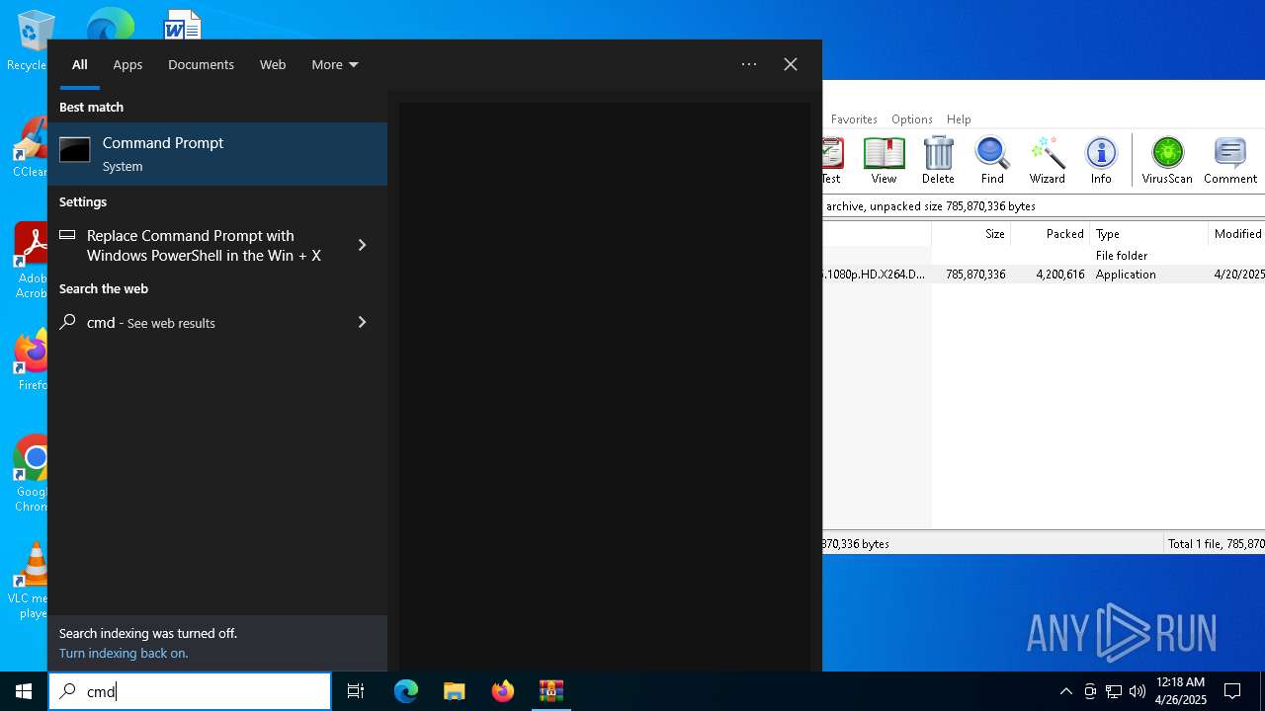This screenshot has width=1265, height=711.
Task: Click WinRAR Delete toolbar icon
Action: [x=938, y=161]
